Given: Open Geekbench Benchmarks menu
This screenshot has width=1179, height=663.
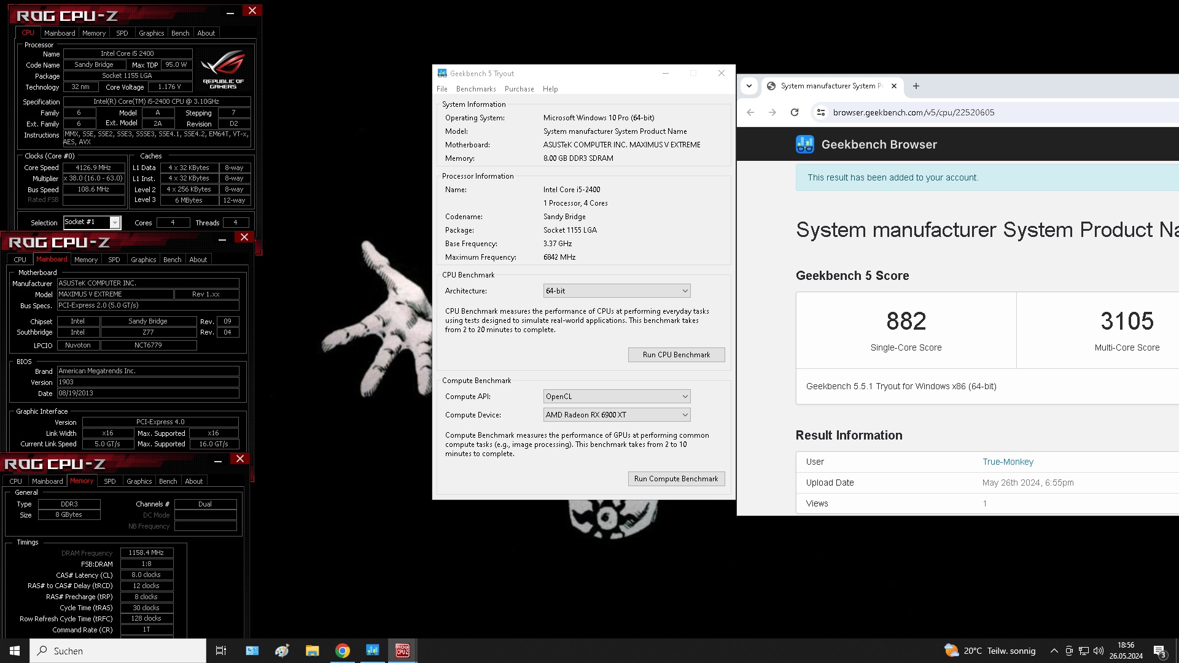Looking at the screenshot, I should tap(476, 89).
